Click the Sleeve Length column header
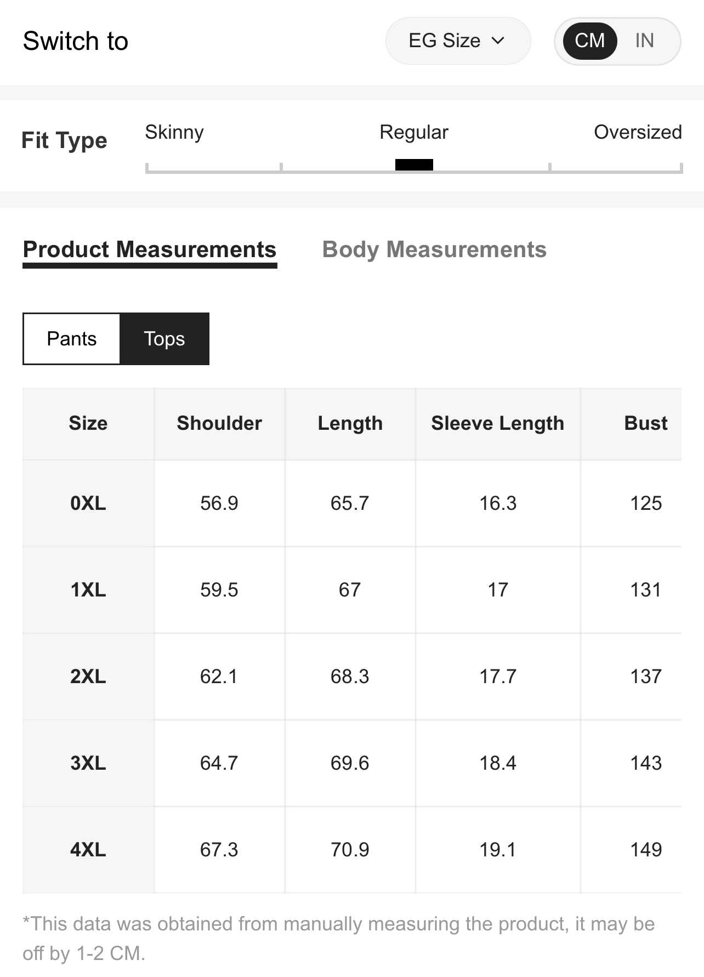704x977 pixels. pyautogui.click(x=497, y=423)
